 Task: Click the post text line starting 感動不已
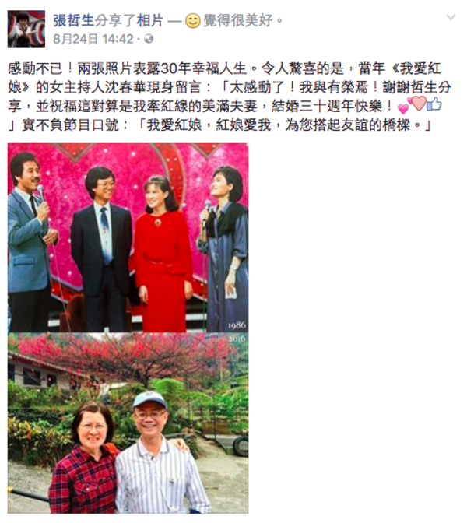[x=224, y=68]
